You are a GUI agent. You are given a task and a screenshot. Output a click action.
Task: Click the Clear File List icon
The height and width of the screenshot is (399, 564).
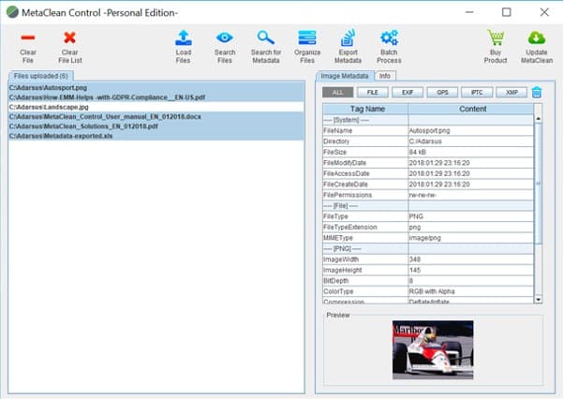pos(69,37)
